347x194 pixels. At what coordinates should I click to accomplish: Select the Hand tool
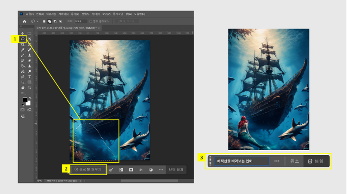[23, 88]
